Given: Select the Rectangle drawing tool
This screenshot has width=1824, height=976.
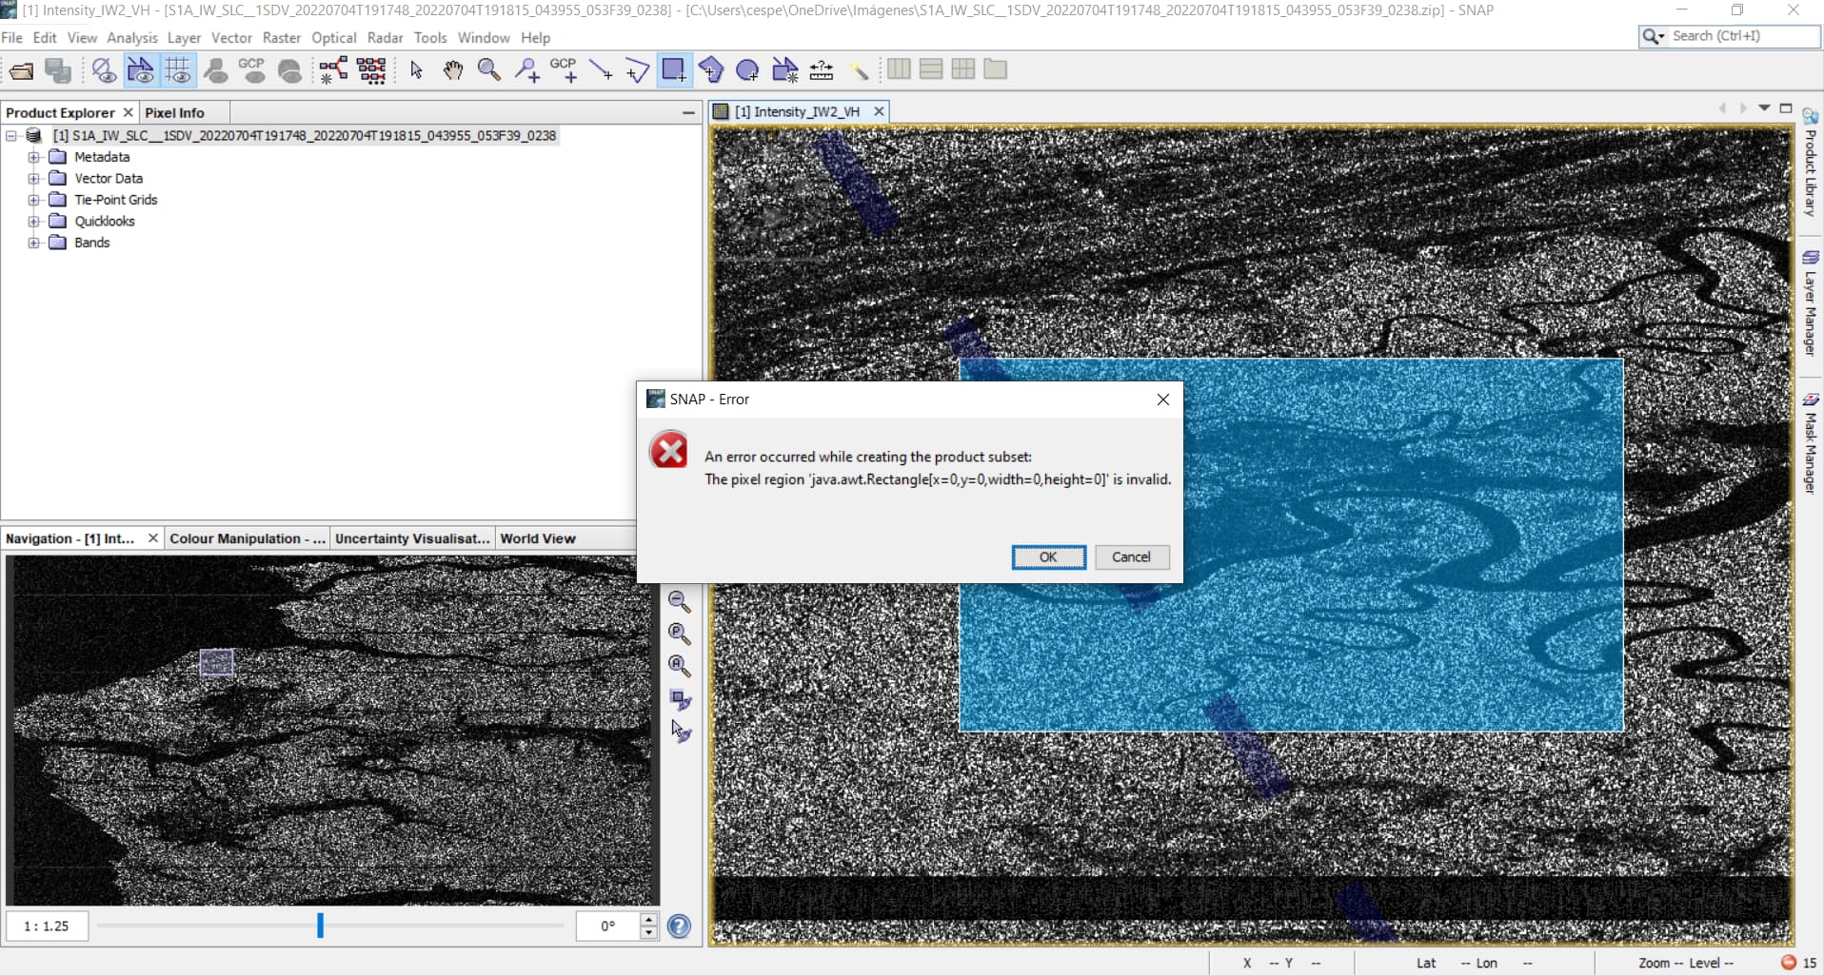Looking at the screenshot, I should click(x=676, y=69).
